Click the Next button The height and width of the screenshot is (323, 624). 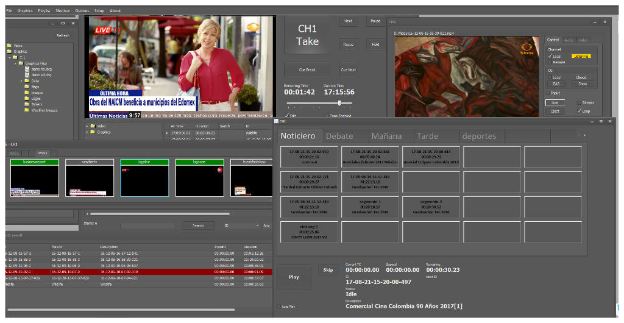[x=348, y=21]
